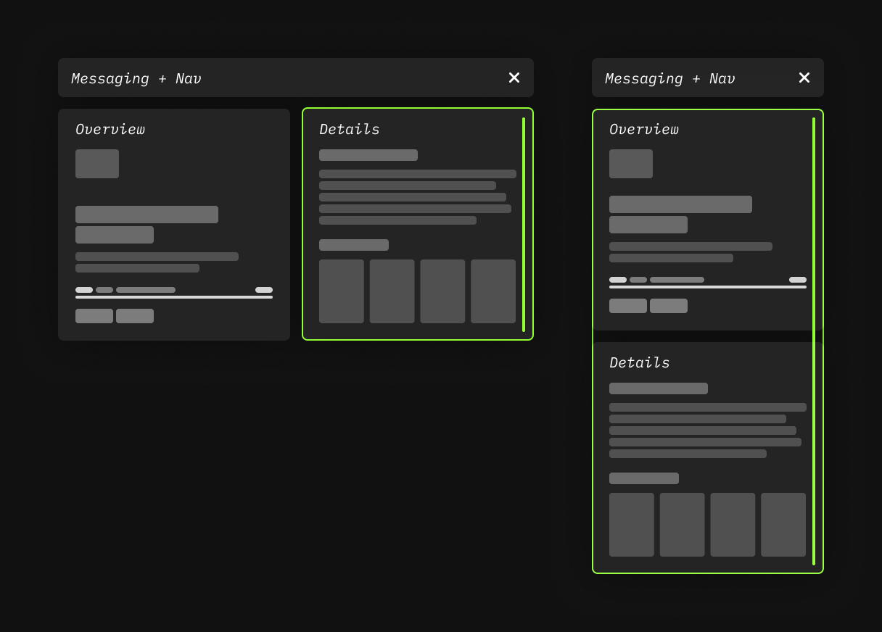Click the Overview heading in the wide layout
Image resolution: width=882 pixels, height=632 pixels.
click(x=110, y=129)
